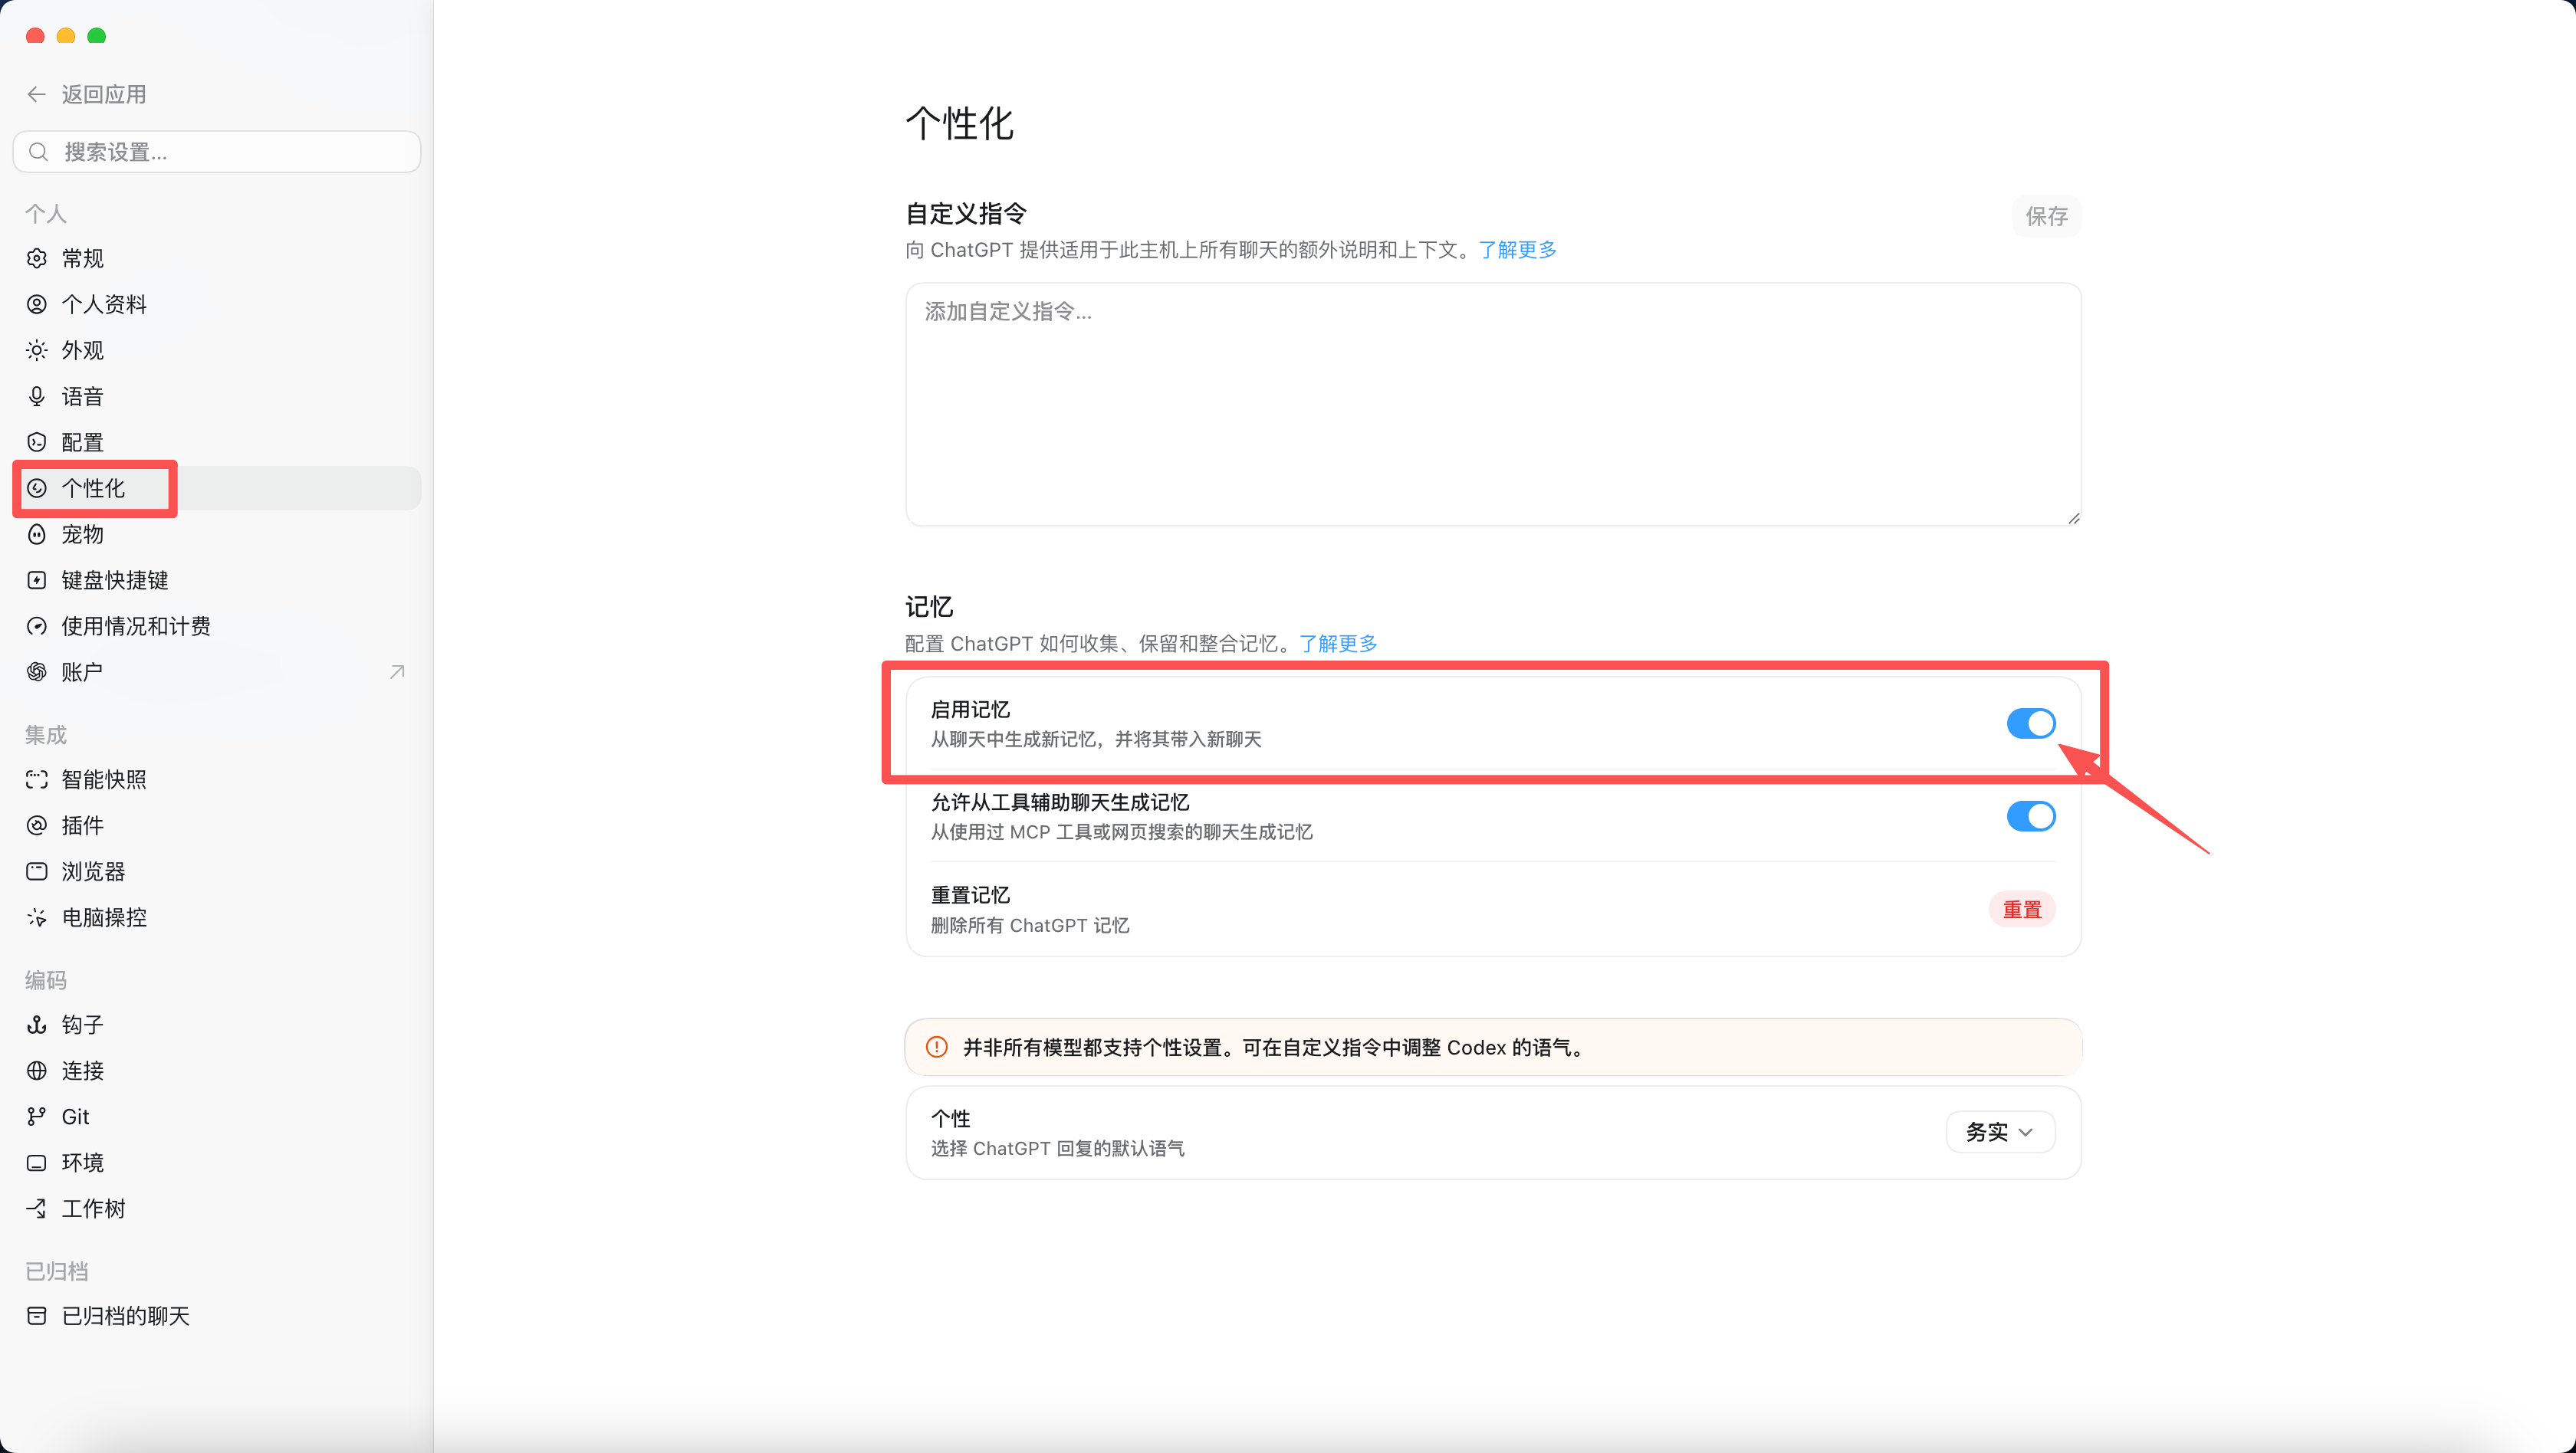
Task: Toggle the 启用记忆 switch
Action: coord(2031,723)
